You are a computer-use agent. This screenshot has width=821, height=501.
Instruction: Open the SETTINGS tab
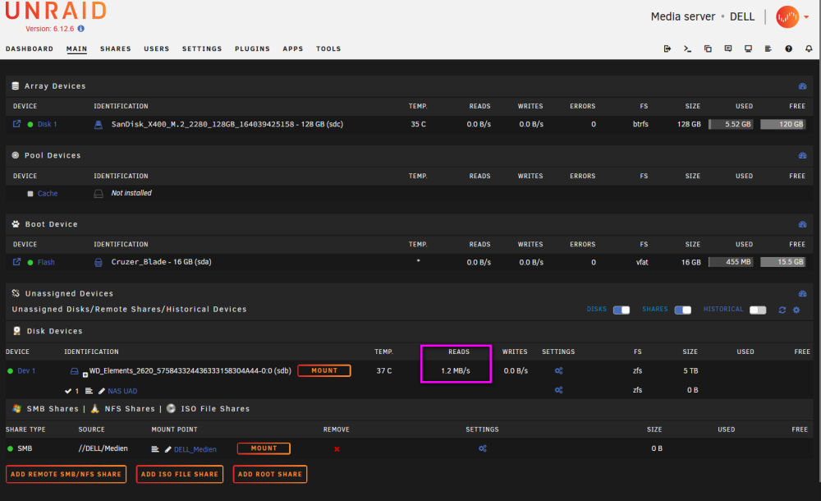click(x=202, y=48)
